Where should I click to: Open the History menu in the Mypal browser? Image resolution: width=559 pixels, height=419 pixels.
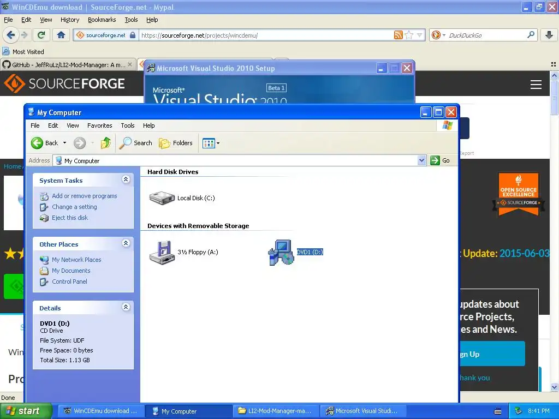tap(69, 20)
